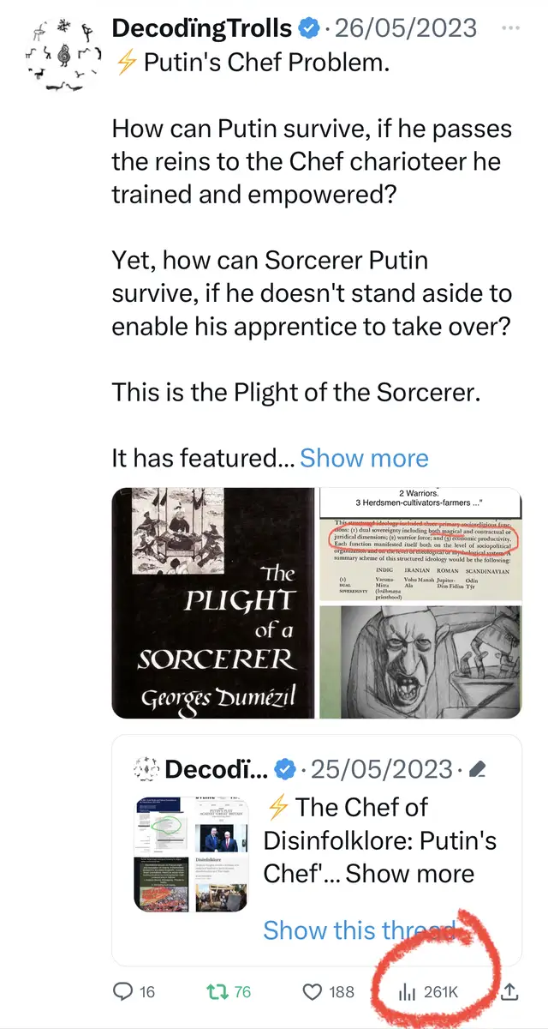
Task: Click the blue verified badge beside DecodingTrolls
Action: coord(307,28)
